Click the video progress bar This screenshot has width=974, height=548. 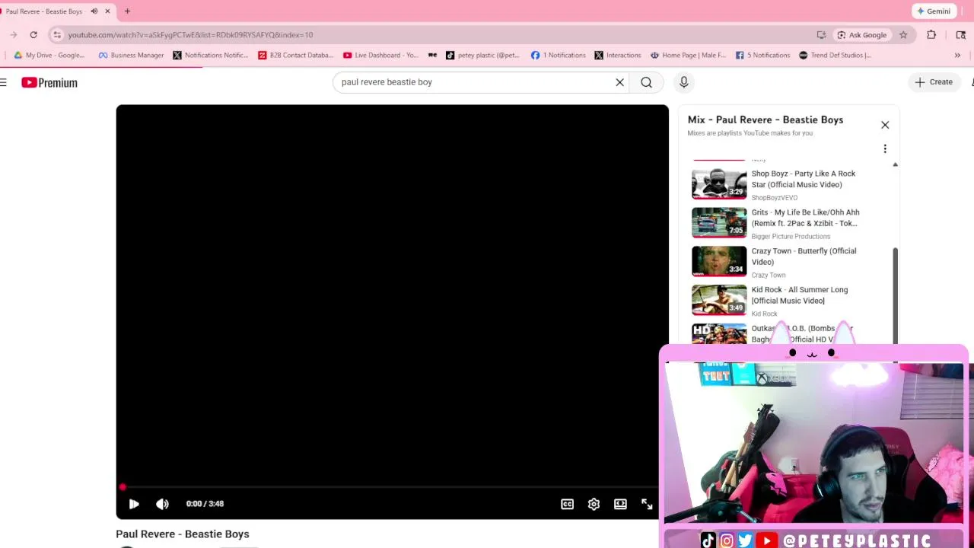(x=392, y=487)
